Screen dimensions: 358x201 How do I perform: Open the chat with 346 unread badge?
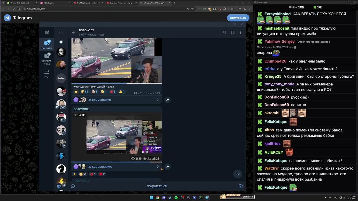click(61, 104)
